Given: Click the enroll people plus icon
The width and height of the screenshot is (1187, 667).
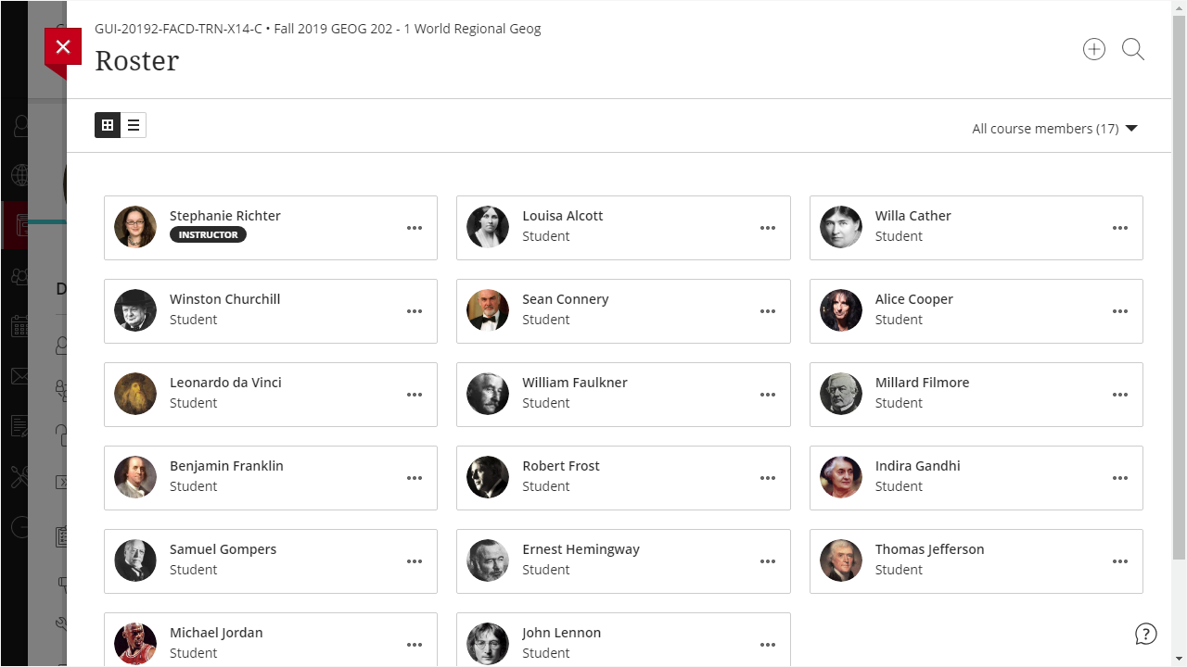Looking at the screenshot, I should (1094, 50).
